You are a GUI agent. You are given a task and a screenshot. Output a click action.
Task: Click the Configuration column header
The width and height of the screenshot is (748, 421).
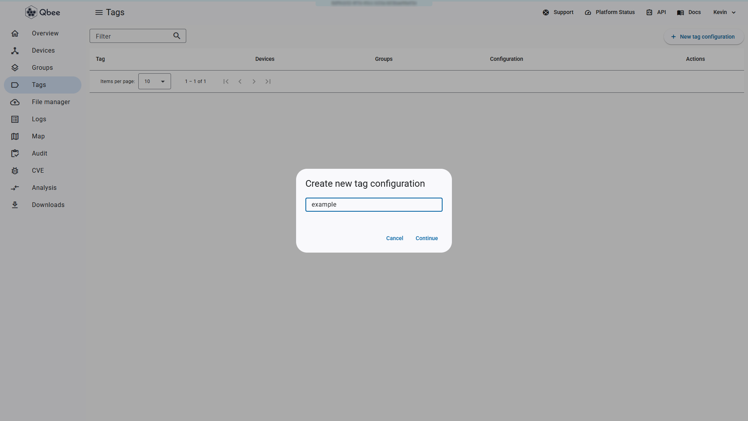coord(506,59)
